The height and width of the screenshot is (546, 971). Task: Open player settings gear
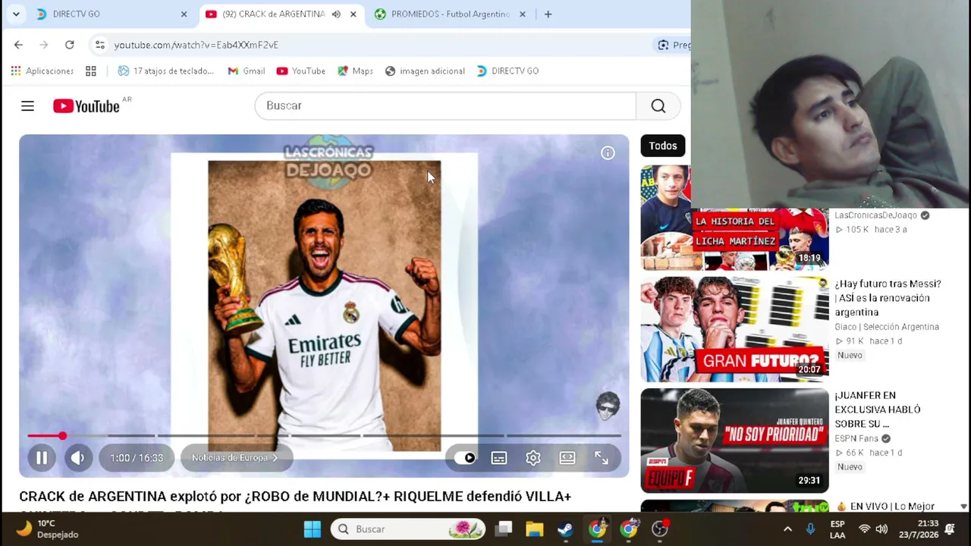(533, 458)
